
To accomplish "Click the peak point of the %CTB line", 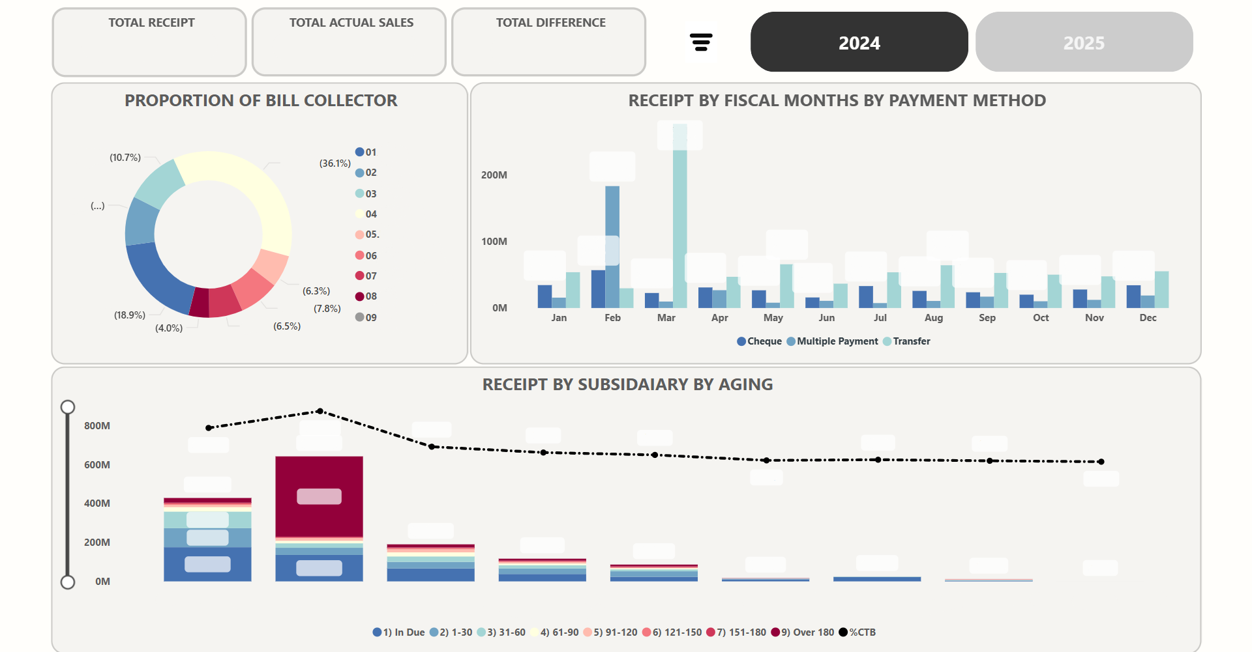I will [320, 411].
